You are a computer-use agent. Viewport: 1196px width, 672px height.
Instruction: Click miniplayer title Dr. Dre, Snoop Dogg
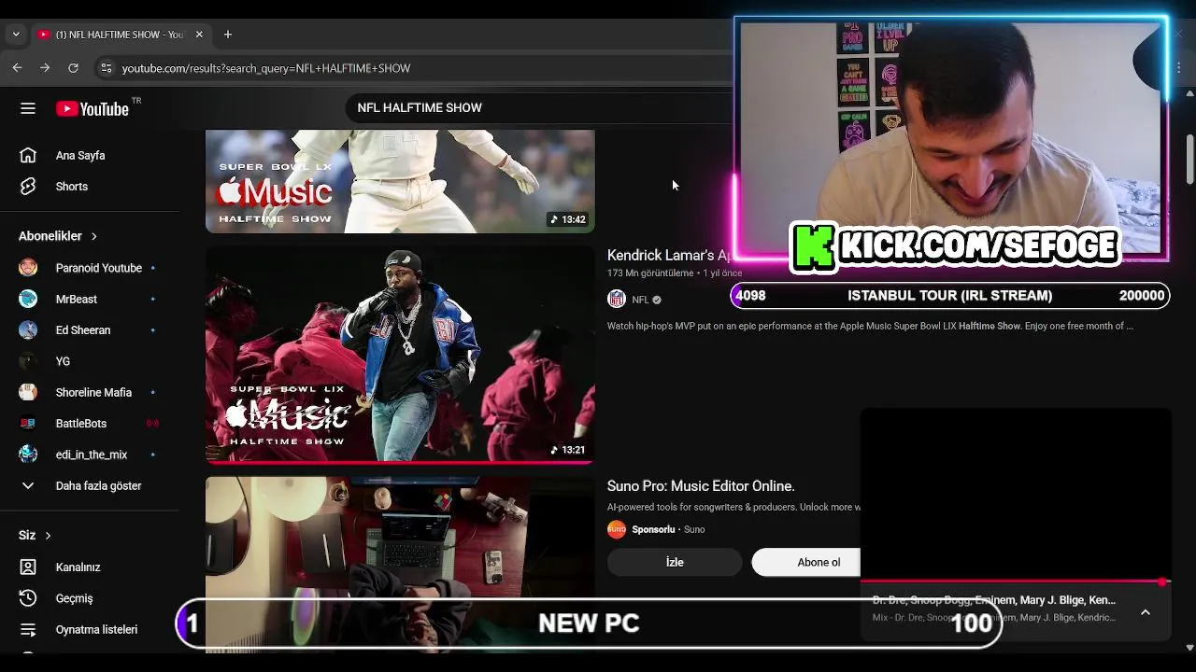click(993, 600)
